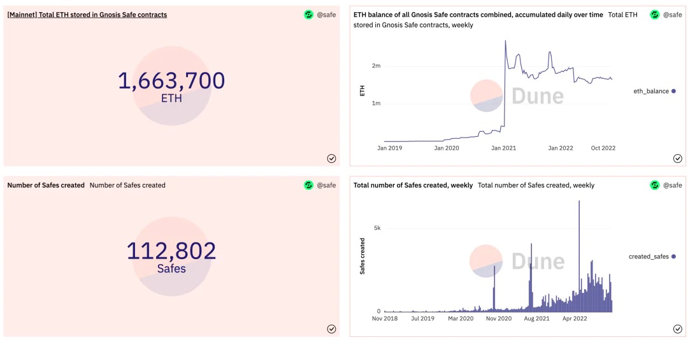Click the Safe avatar in the Mainnet Total ETH panel
Image resolution: width=688 pixels, height=340 pixels.
click(x=309, y=15)
